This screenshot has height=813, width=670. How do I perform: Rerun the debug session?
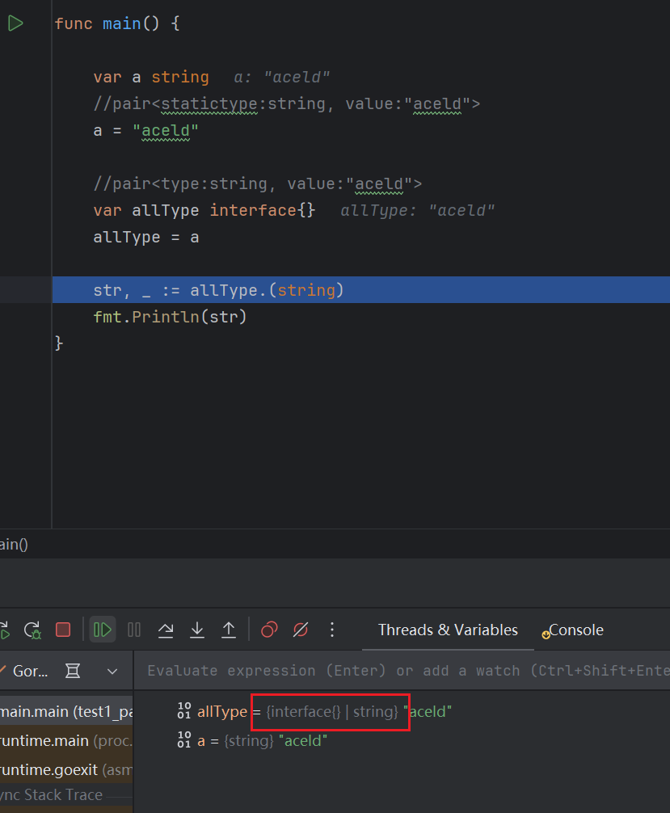[x=32, y=630]
